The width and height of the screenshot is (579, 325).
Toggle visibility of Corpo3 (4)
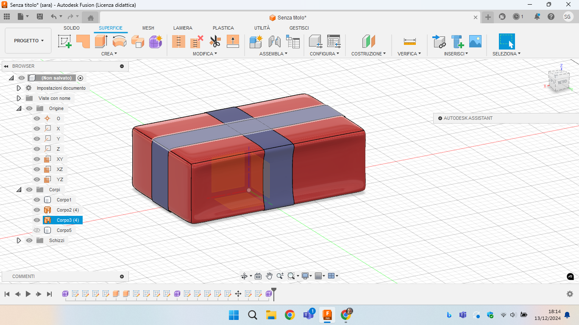(x=37, y=220)
